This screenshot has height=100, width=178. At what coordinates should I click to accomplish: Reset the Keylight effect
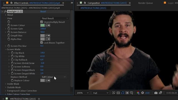43,11
